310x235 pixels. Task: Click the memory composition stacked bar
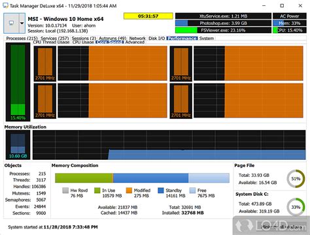click(142, 178)
